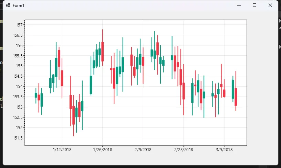This screenshot has height=168, width=281.
Task: Click the 155 y-axis label
Action: point(19,66)
